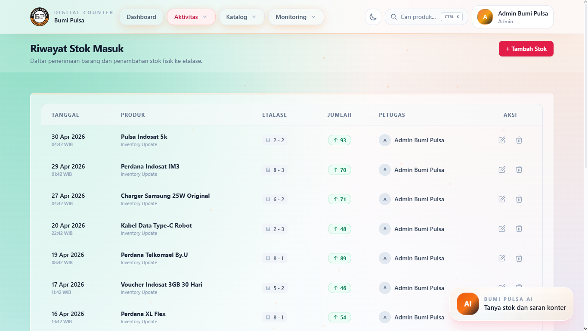
Task: Select the Charger Samsung 25W Original name
Action: 165,196
